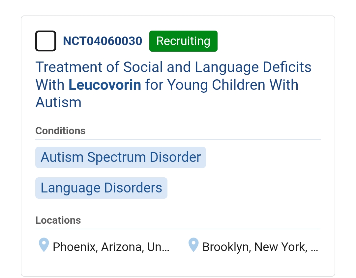Click the Phoenix, Arizona location text
This screenshot has width=356, height=278.
coord(98,247)
